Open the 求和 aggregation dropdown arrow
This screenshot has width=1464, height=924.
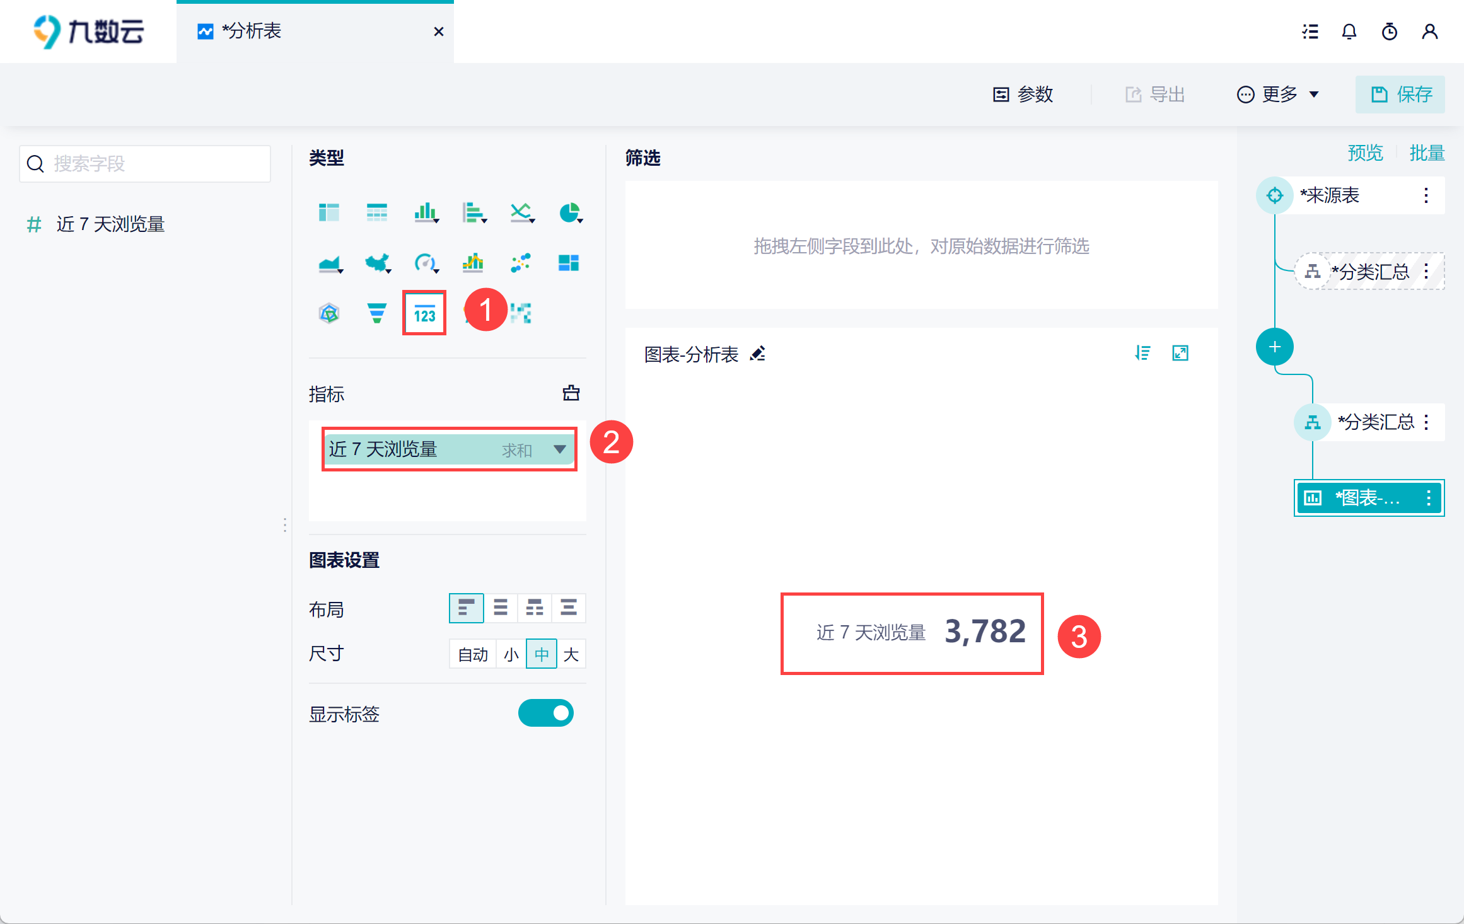[559, 449]
